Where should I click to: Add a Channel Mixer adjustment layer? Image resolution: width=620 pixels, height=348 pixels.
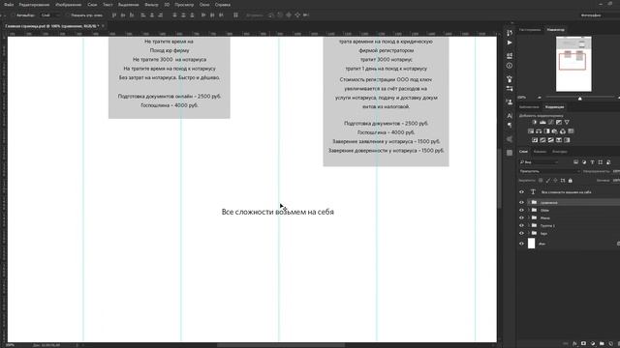563,131
